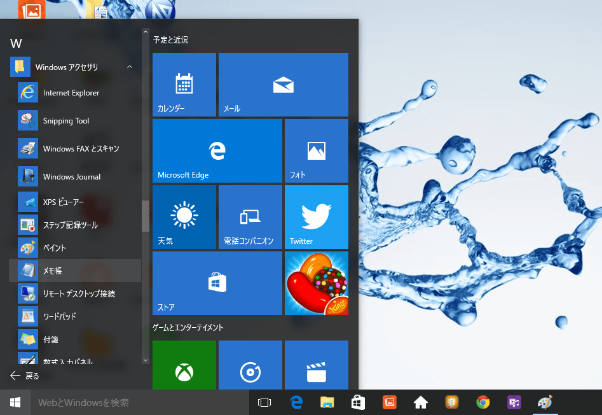Open the movies clapperboard tile
The width and height of the screenshot is (602, 415).
tap(317, 365)
